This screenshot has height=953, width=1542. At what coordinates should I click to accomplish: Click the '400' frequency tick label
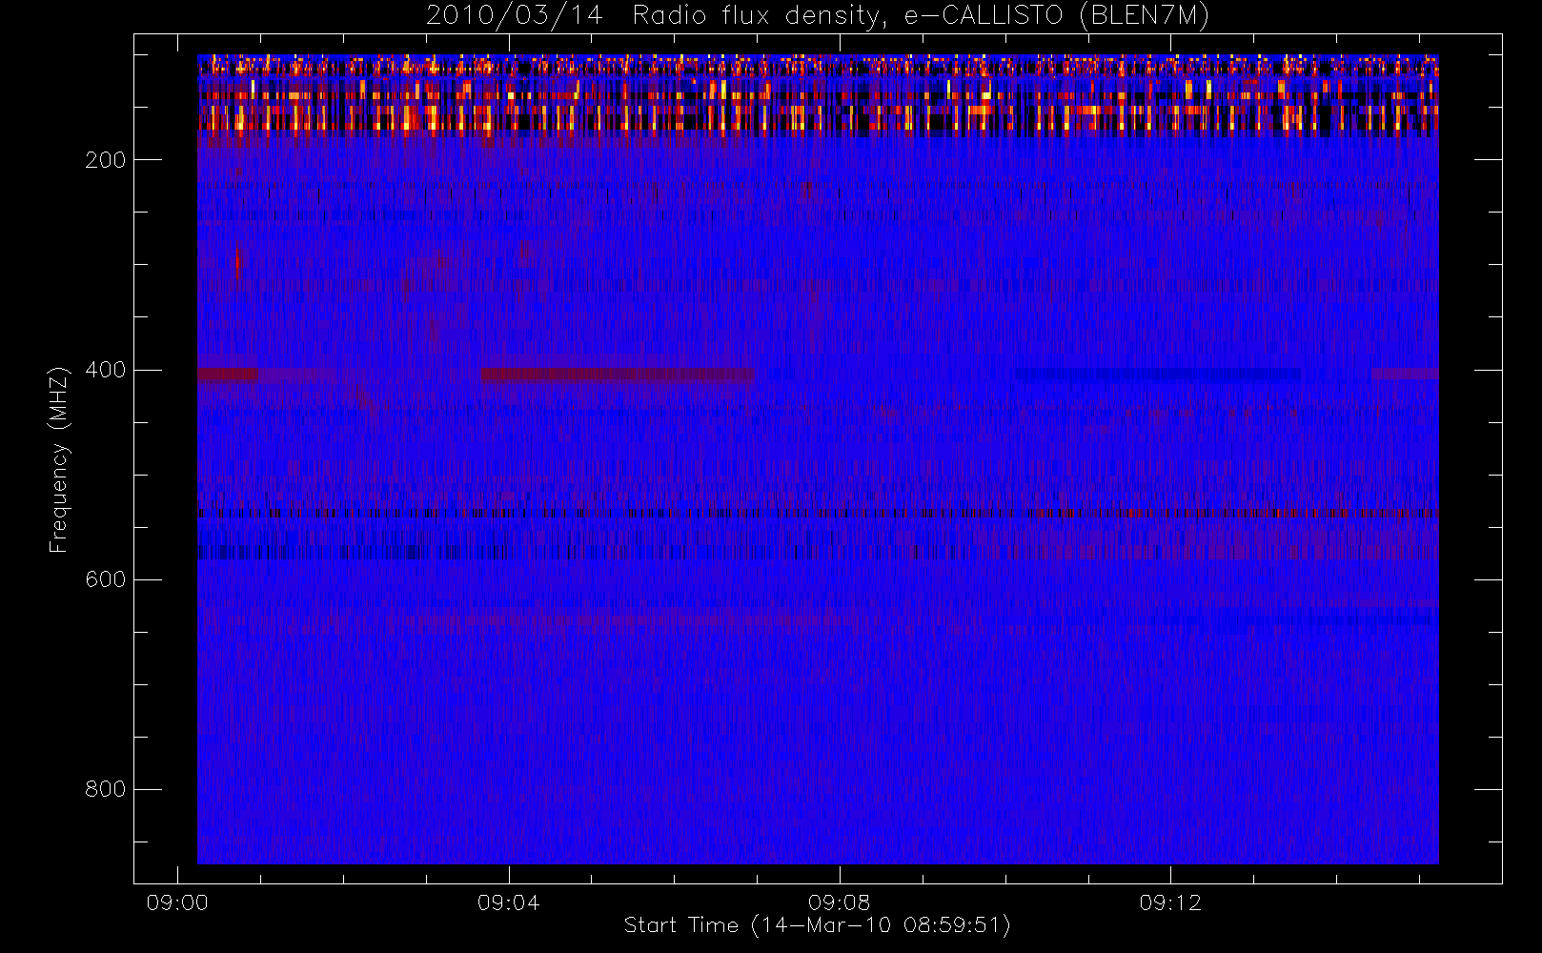[105, 370]
